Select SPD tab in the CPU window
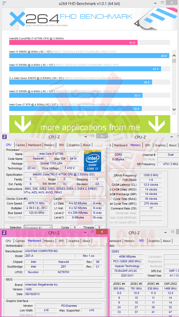 click(x=61, y=145)
